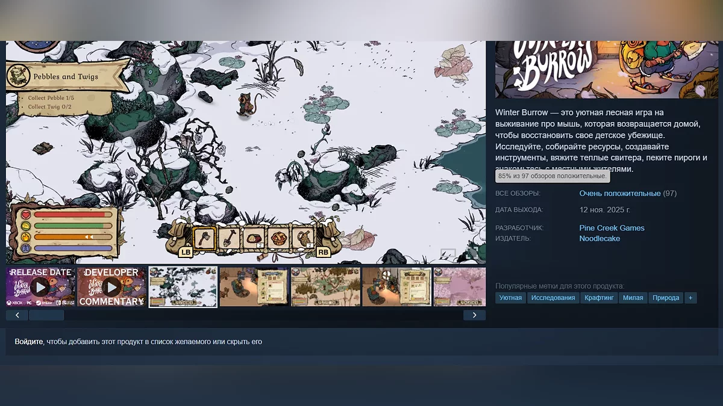723x406 pixels.
Task: Open the Природа tag
Action: tap(666, 298)
